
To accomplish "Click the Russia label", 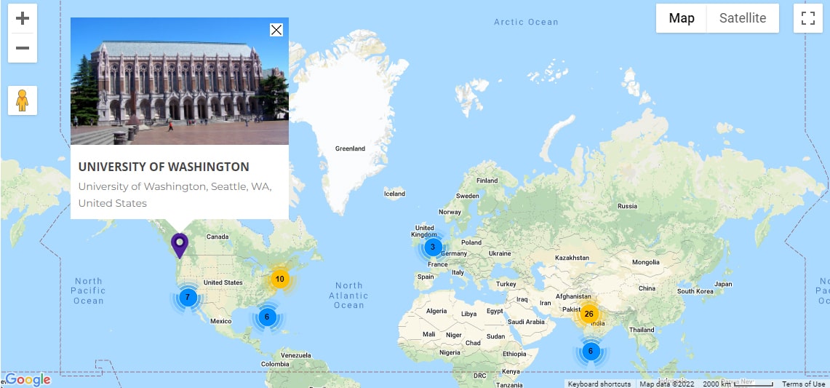I will (627, 206).
